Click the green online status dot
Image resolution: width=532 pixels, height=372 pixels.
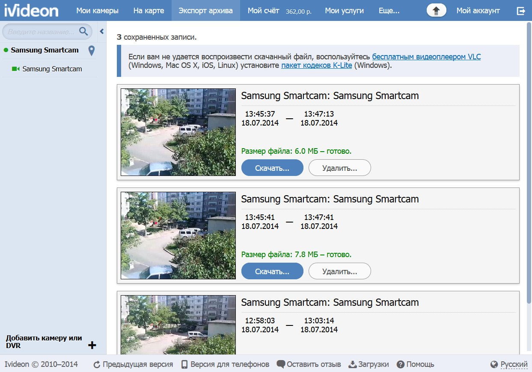(x=6, y=50)
